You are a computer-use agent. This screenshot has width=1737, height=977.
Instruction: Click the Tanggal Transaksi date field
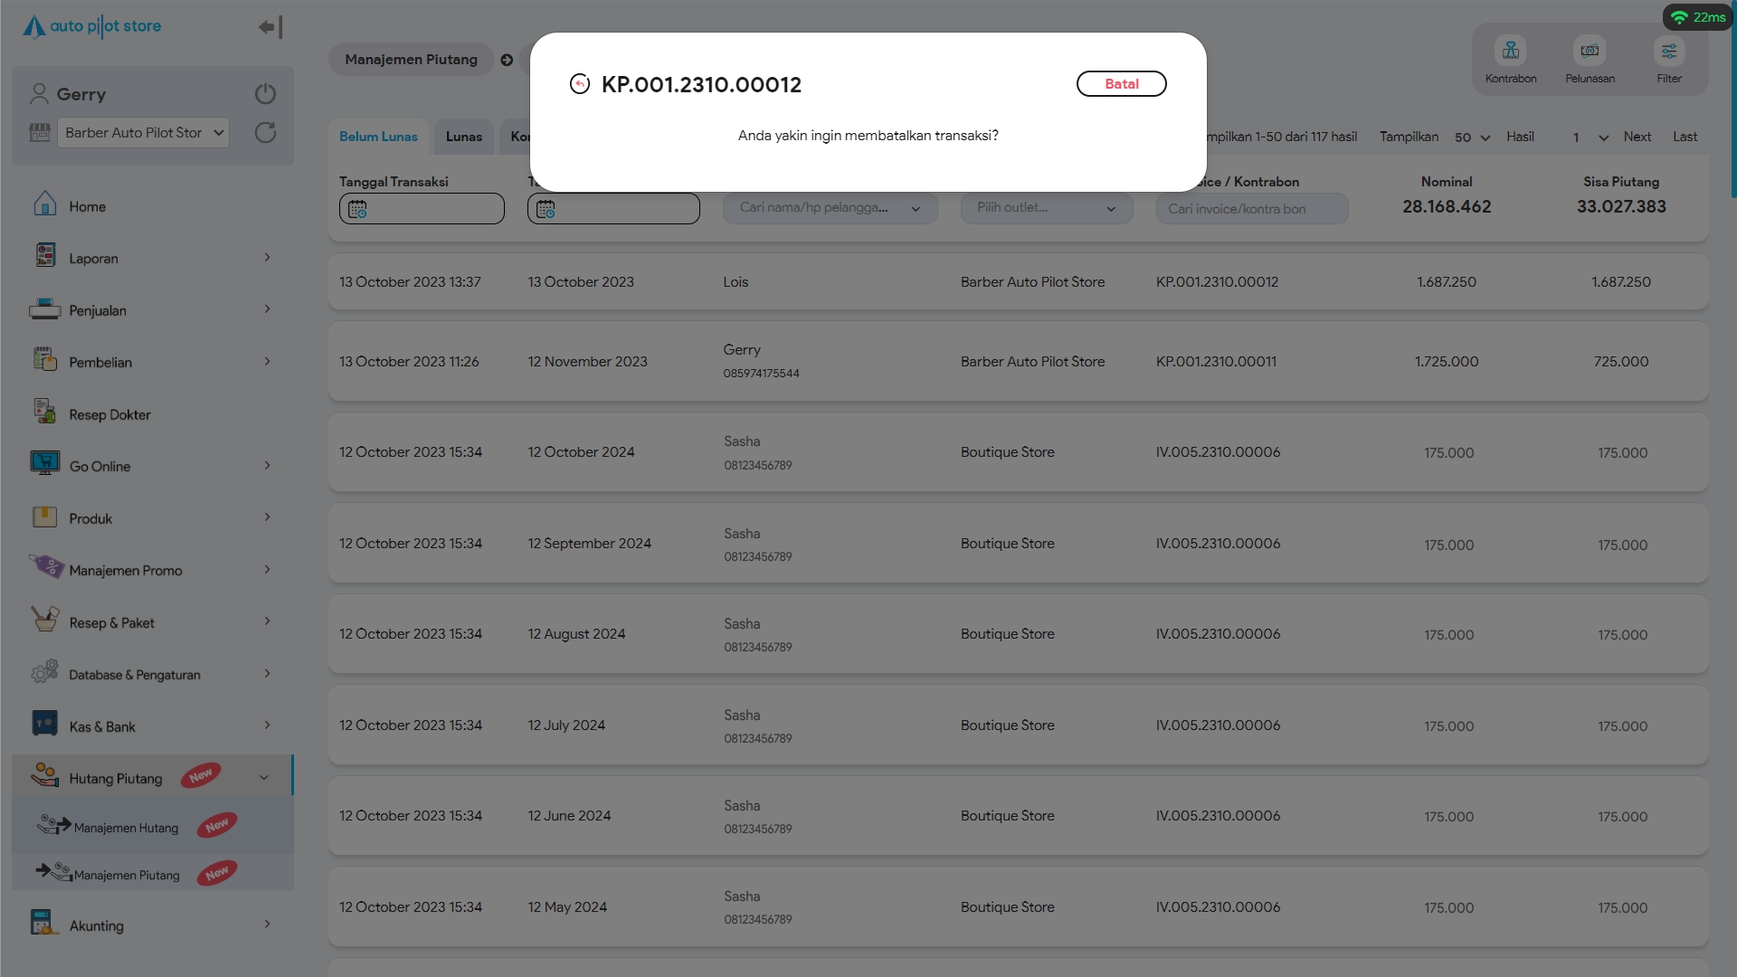pyautogui.click(x=422, y=209)
